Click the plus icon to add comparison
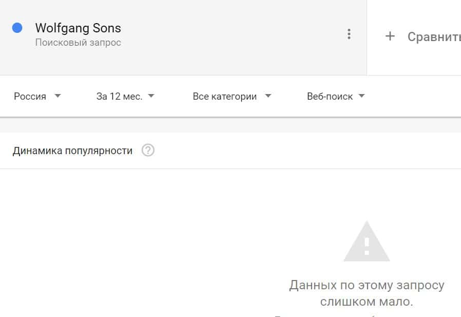The image size is (461, 317). [x=390, y=36]
